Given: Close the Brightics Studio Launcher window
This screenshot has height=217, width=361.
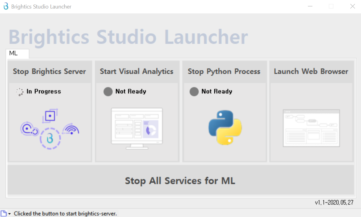Looking at the screenshot, I should [352, 6].
